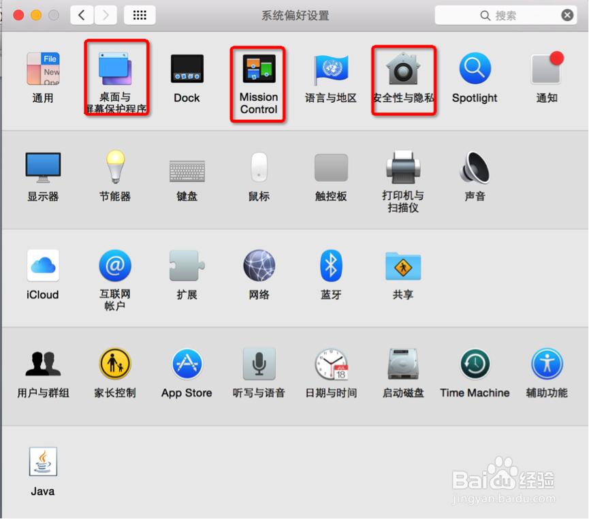Open 互联网帐户 @ icon

point(115,266)
